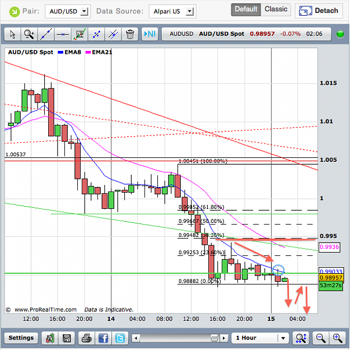Select the trend line drawing tool
The width and height of the screenshot is (350, 350).
click(46, 34)
